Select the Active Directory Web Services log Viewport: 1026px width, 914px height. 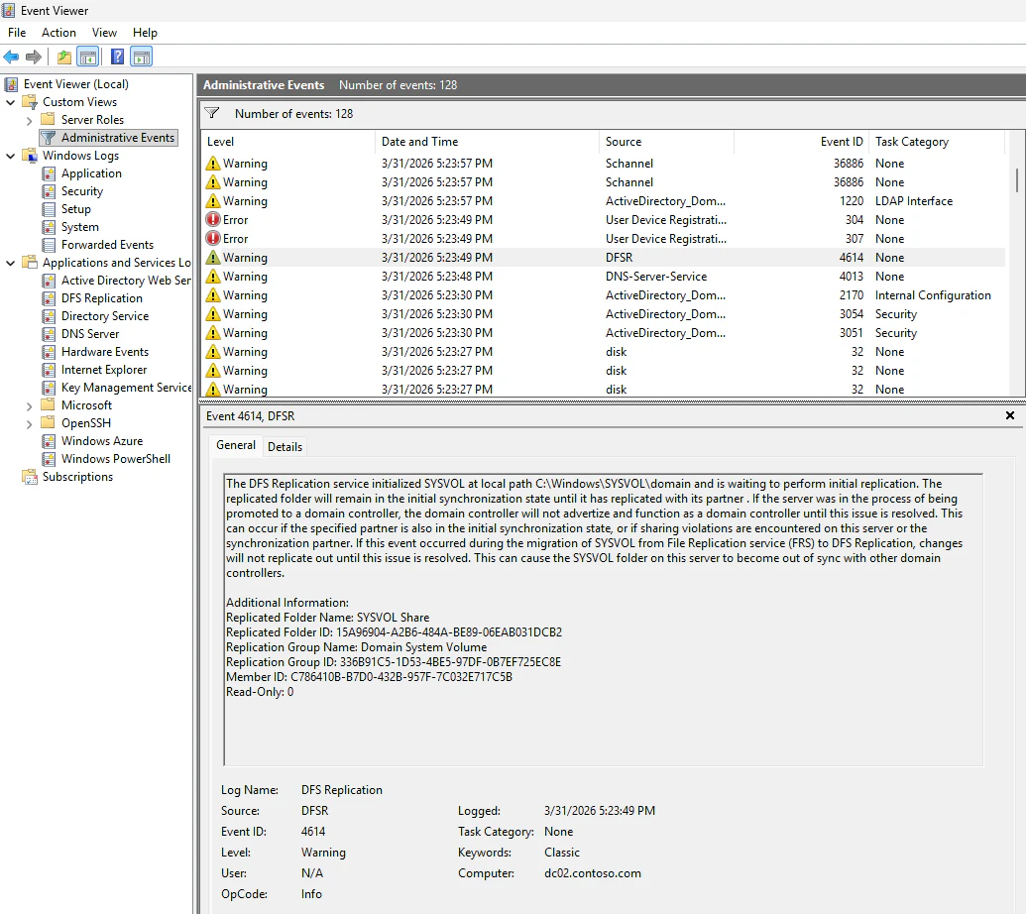(116, 280)
